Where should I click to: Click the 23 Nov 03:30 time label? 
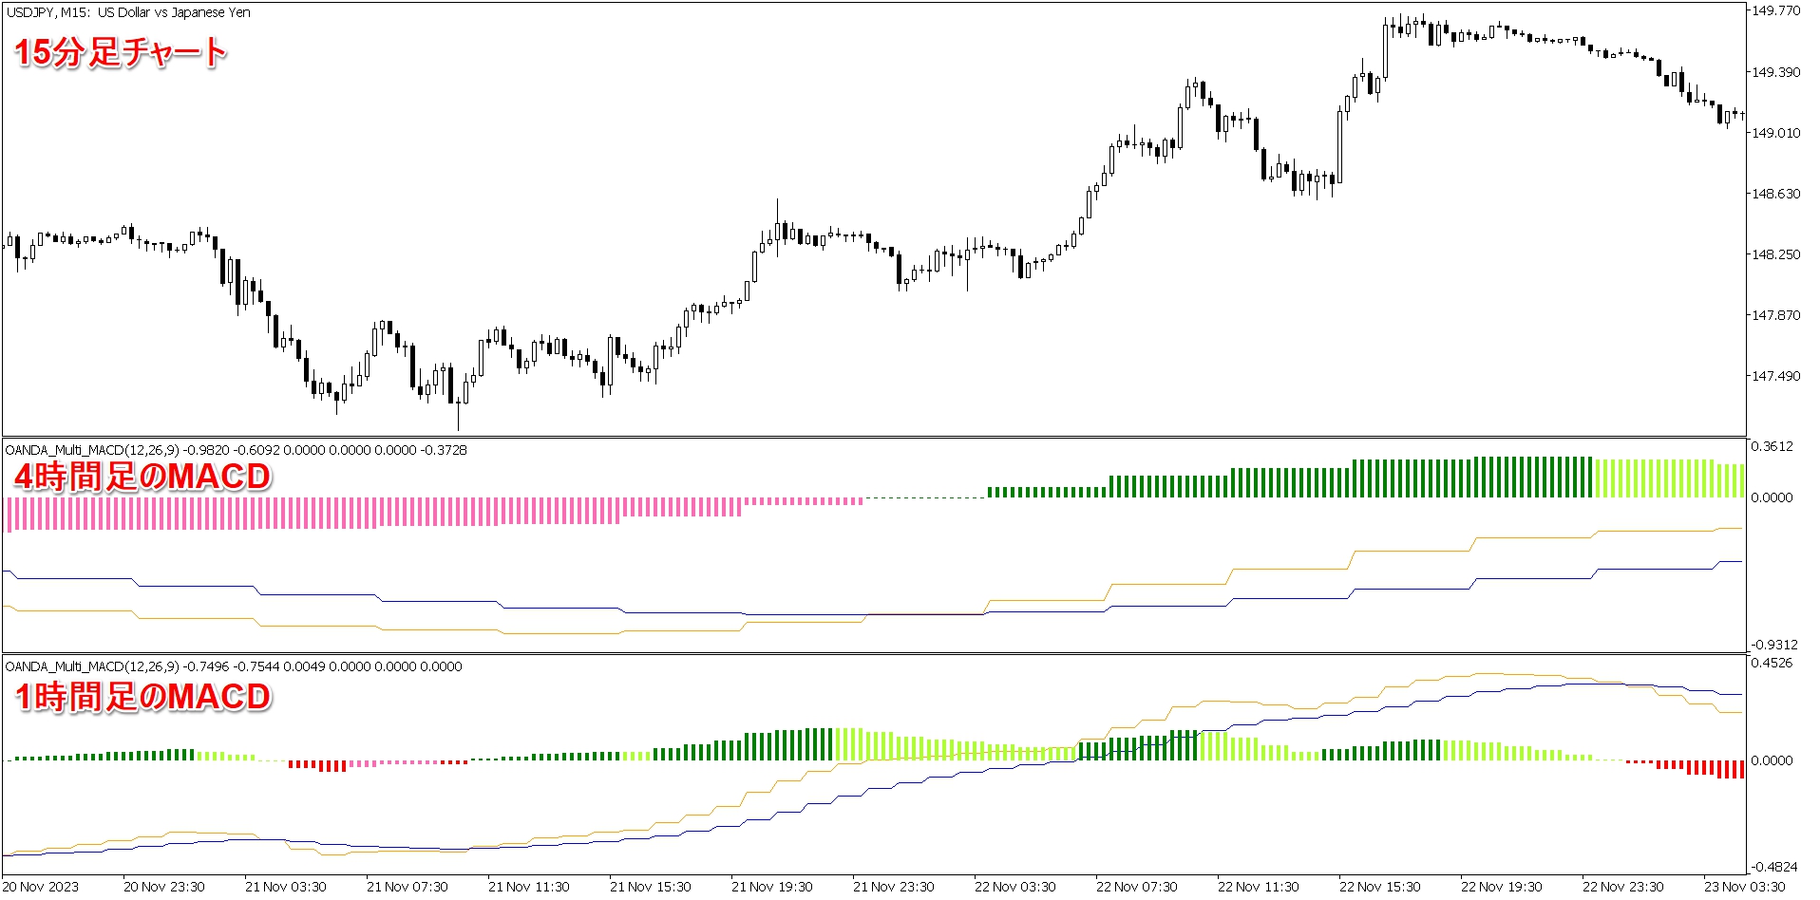pos(1744,887)
